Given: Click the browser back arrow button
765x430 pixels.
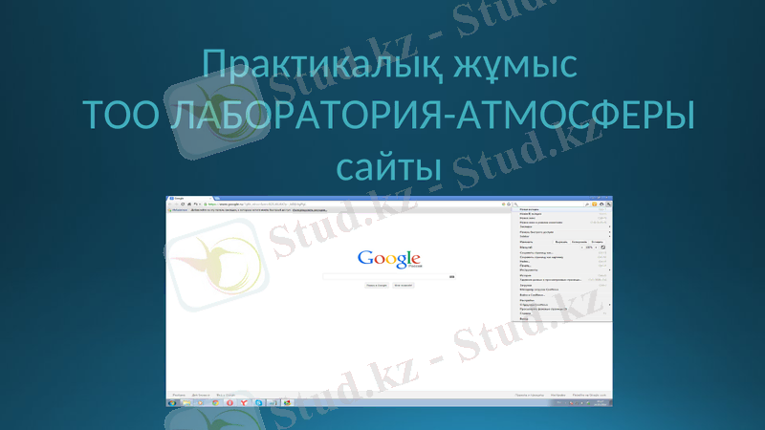Looking at the screenshot, I should (x=170, y=204).
